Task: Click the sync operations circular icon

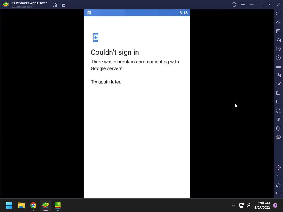Action: [x=278, y=58]
